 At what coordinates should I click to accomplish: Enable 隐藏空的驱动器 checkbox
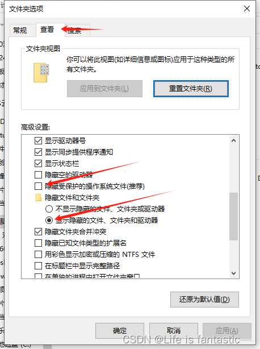click(x=38, y=174)
